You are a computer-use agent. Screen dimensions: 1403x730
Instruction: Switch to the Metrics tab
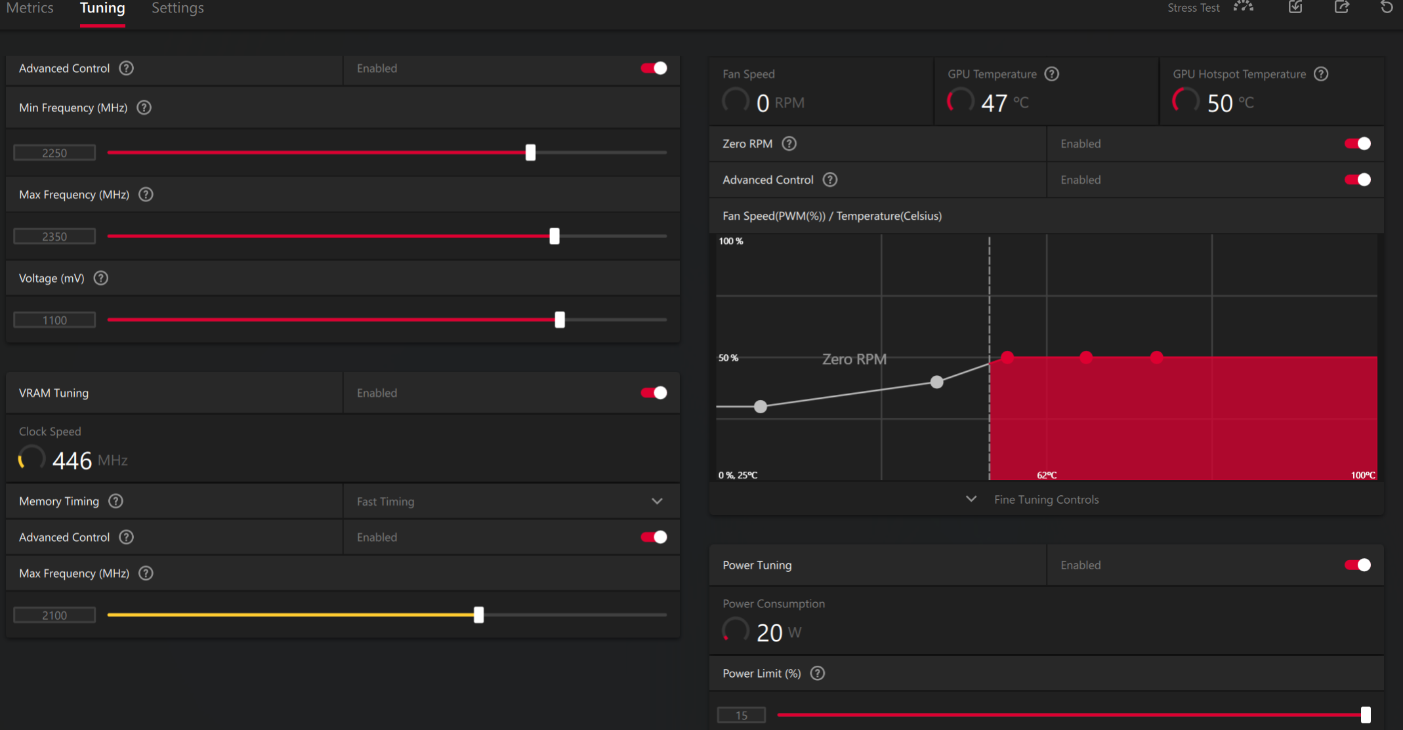coord(30,9)
